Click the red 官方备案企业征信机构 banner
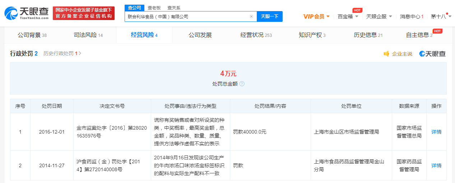This screenshot has height=183, width=455. (84, 13)
